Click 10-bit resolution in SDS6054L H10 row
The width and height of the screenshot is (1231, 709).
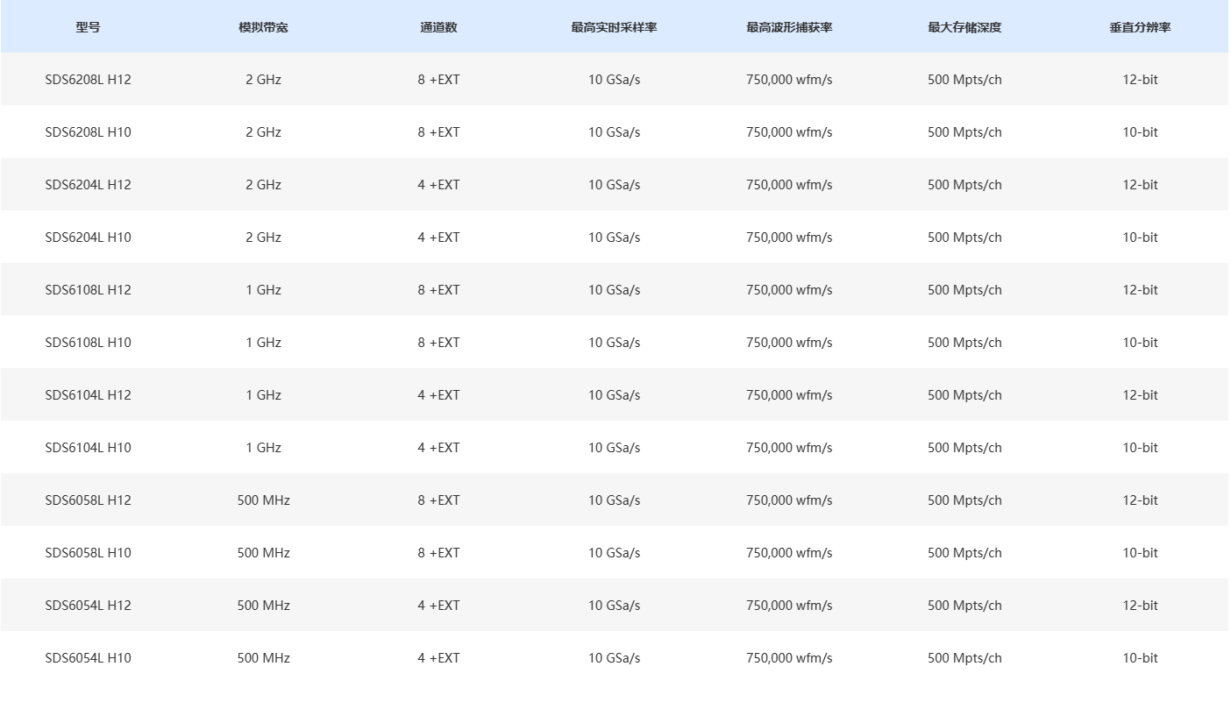point(1140,658)
